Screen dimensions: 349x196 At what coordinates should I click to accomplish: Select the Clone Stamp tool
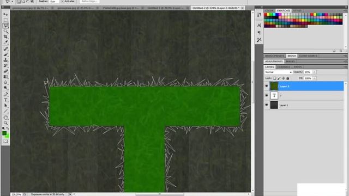coord(5,60)
